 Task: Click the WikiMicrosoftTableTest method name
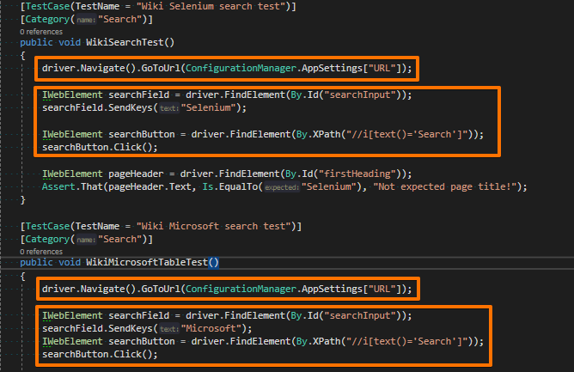(x=151, y=262)
